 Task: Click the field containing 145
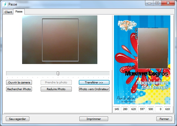click(x=117, y=109)
